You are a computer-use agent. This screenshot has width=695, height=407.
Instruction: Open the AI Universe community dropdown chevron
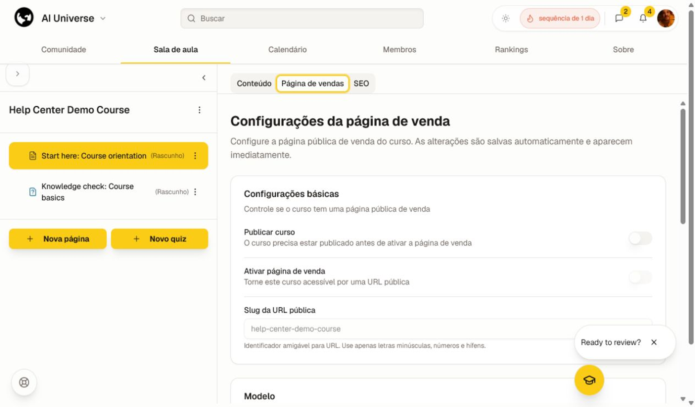coord(103,19)
